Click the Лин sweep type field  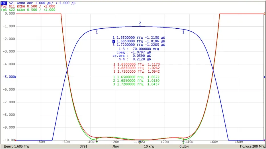[x=116, y=146]
